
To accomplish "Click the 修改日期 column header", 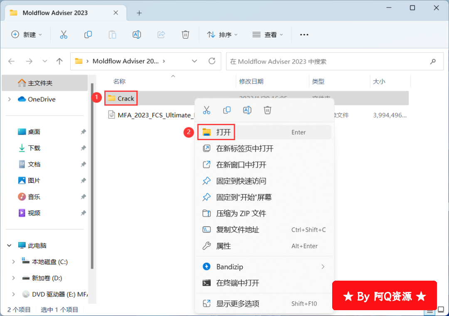I will pos(251,81).
